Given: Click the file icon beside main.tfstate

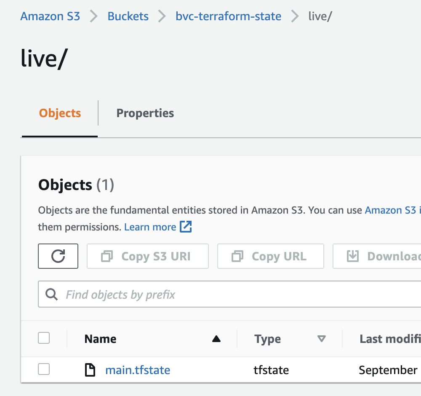Looking at the screenshot, I should click(x=90, y=370).
